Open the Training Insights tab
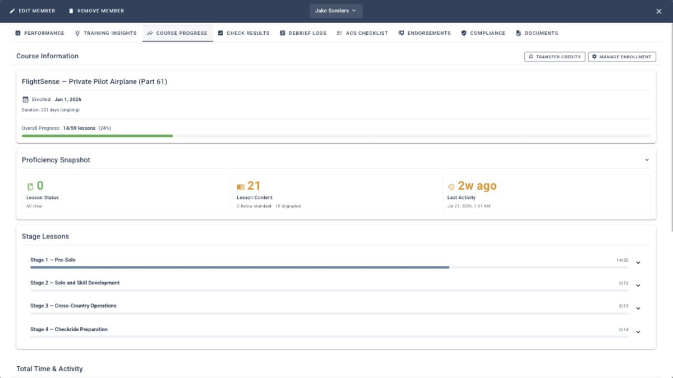The width and height of the screenshot is (673, 378). click(x=105, y=33)
